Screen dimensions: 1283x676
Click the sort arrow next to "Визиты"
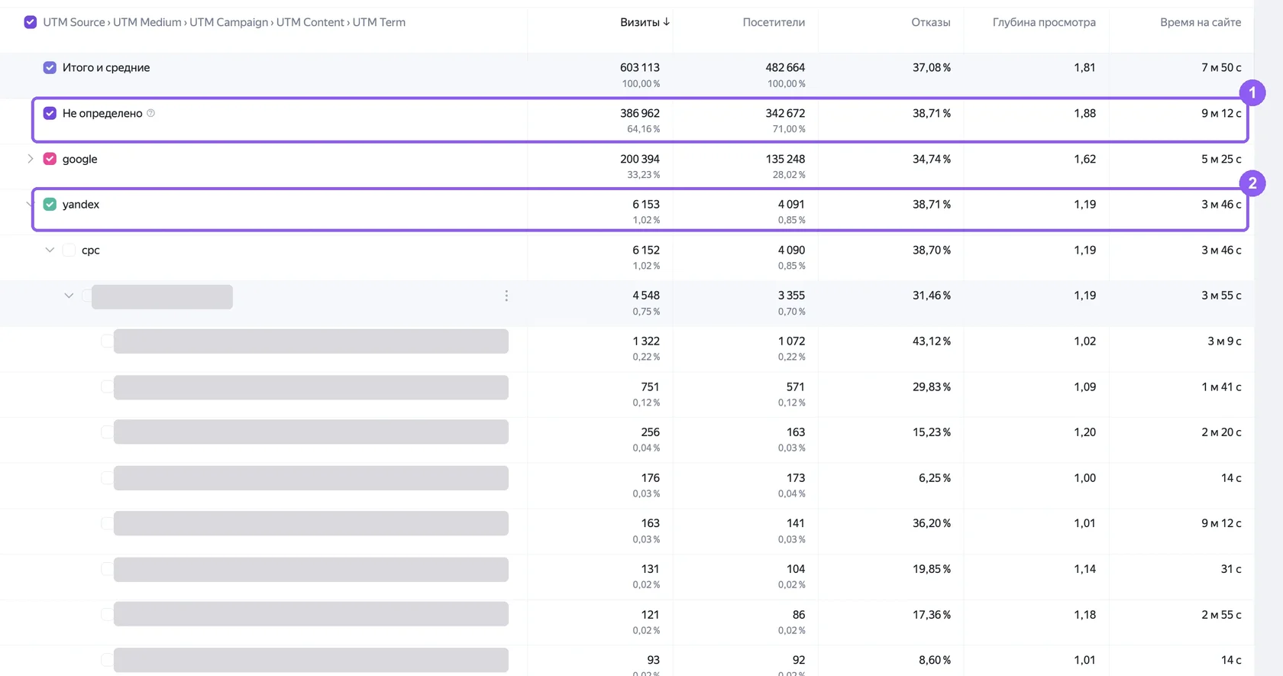[x=667, y=22]
